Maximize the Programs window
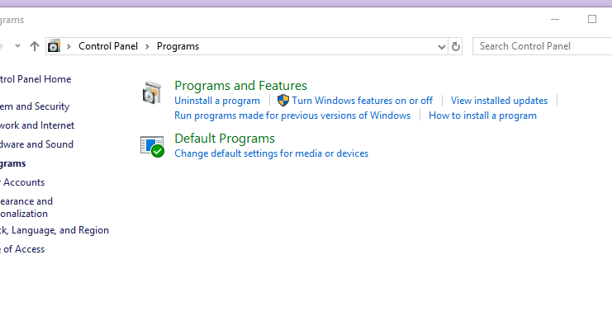This screenshot has width=612, height=330. [592, 19]
